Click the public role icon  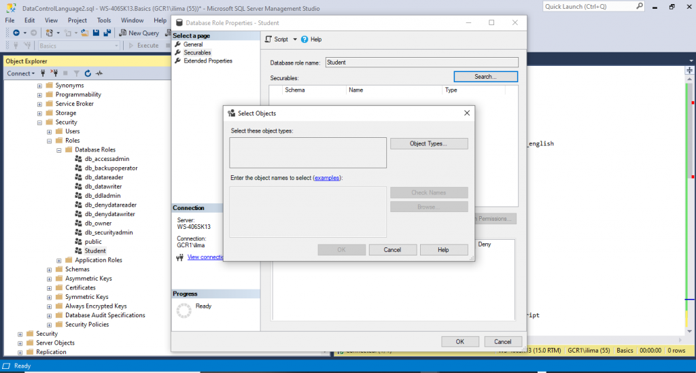[79, 241]
